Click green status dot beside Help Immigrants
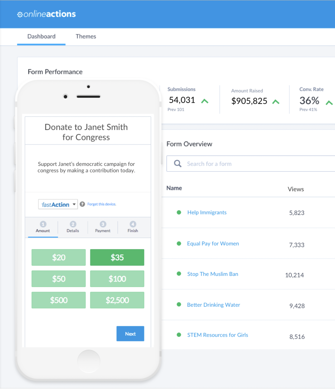This screenshot has width=335, height=389. (179, 212)
